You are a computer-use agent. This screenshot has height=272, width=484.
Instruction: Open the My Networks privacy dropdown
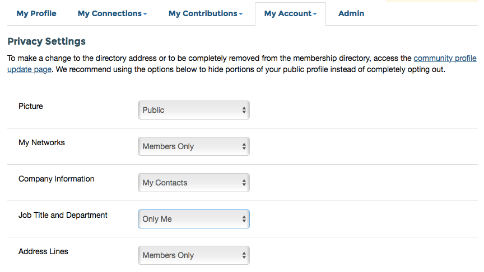click(x=193, y=146)
